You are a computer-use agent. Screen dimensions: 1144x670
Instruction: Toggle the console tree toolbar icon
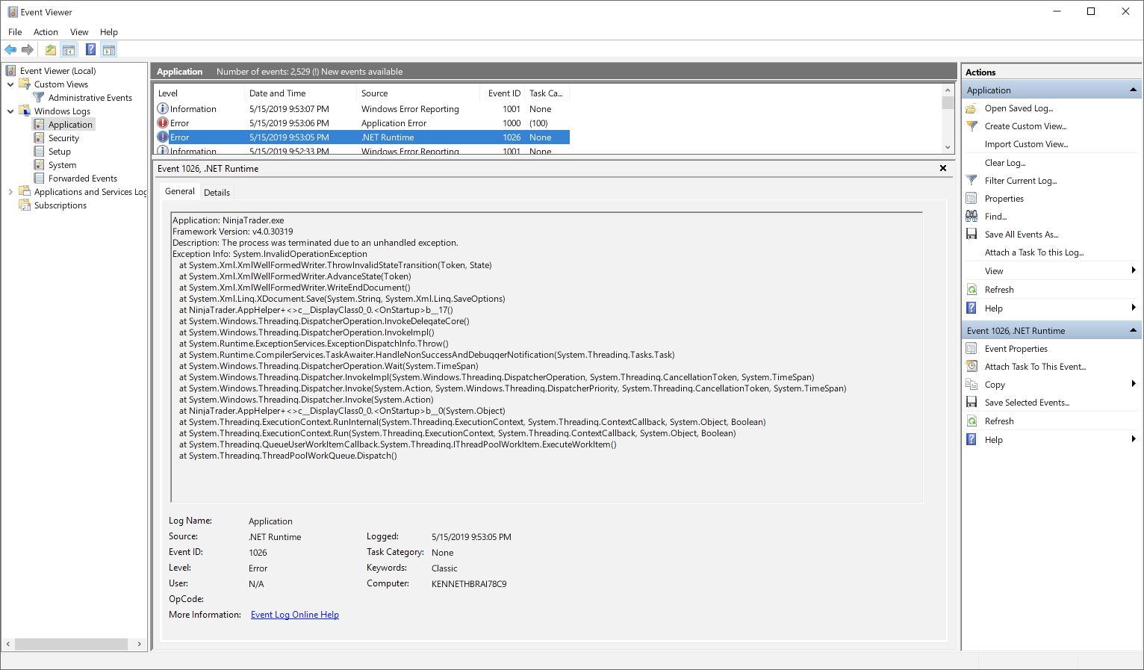[x=69, y=50]
